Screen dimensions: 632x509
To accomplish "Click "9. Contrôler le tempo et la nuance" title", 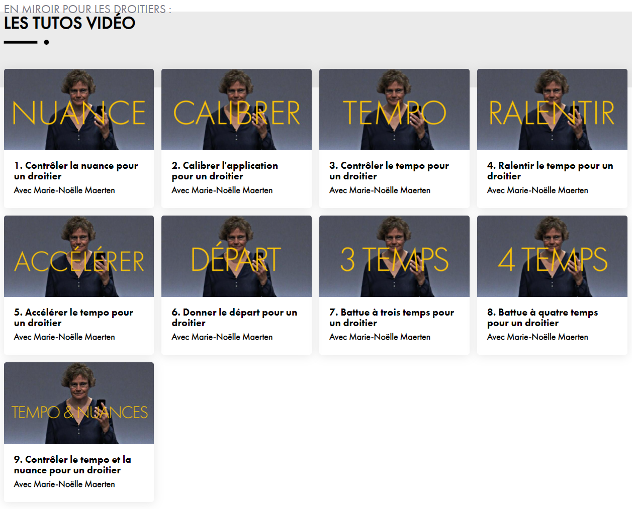I will [72, 465].
